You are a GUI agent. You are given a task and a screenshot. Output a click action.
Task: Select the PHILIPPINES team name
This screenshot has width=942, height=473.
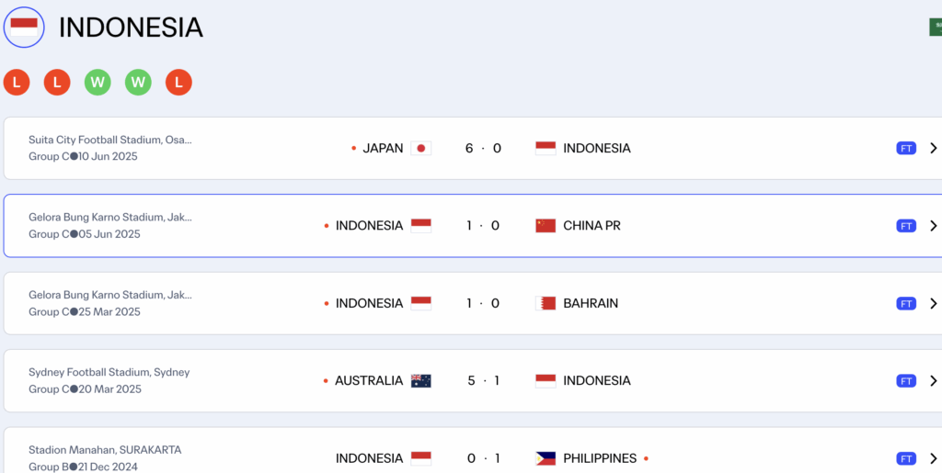tap(600, 458)
